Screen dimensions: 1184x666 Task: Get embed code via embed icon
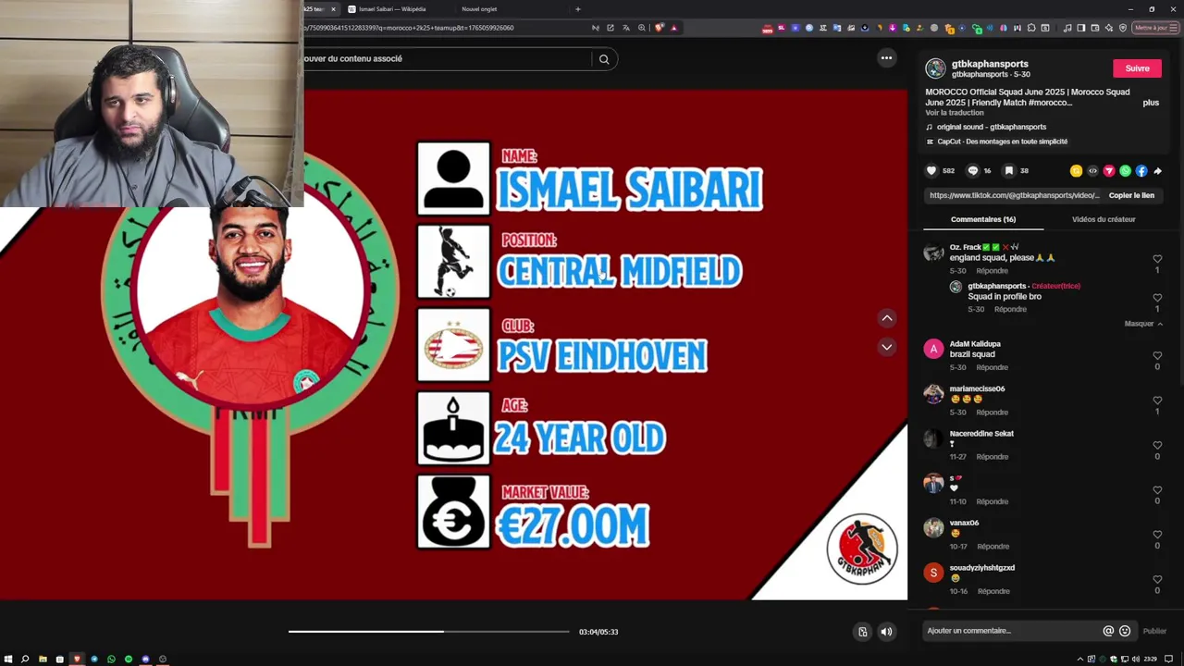coord(1092,171)
